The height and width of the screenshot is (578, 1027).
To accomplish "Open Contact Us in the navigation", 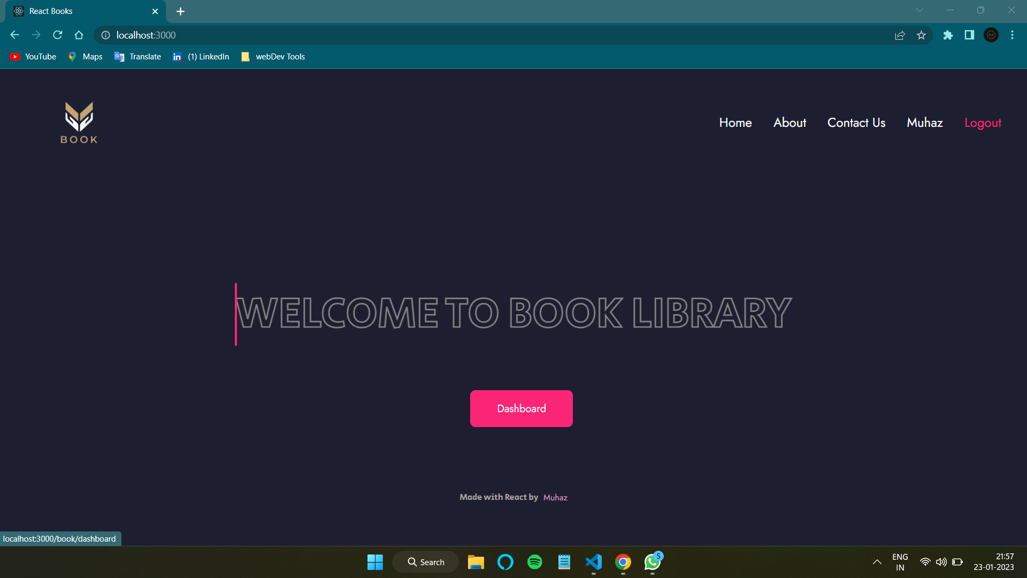I will (856, 122).
